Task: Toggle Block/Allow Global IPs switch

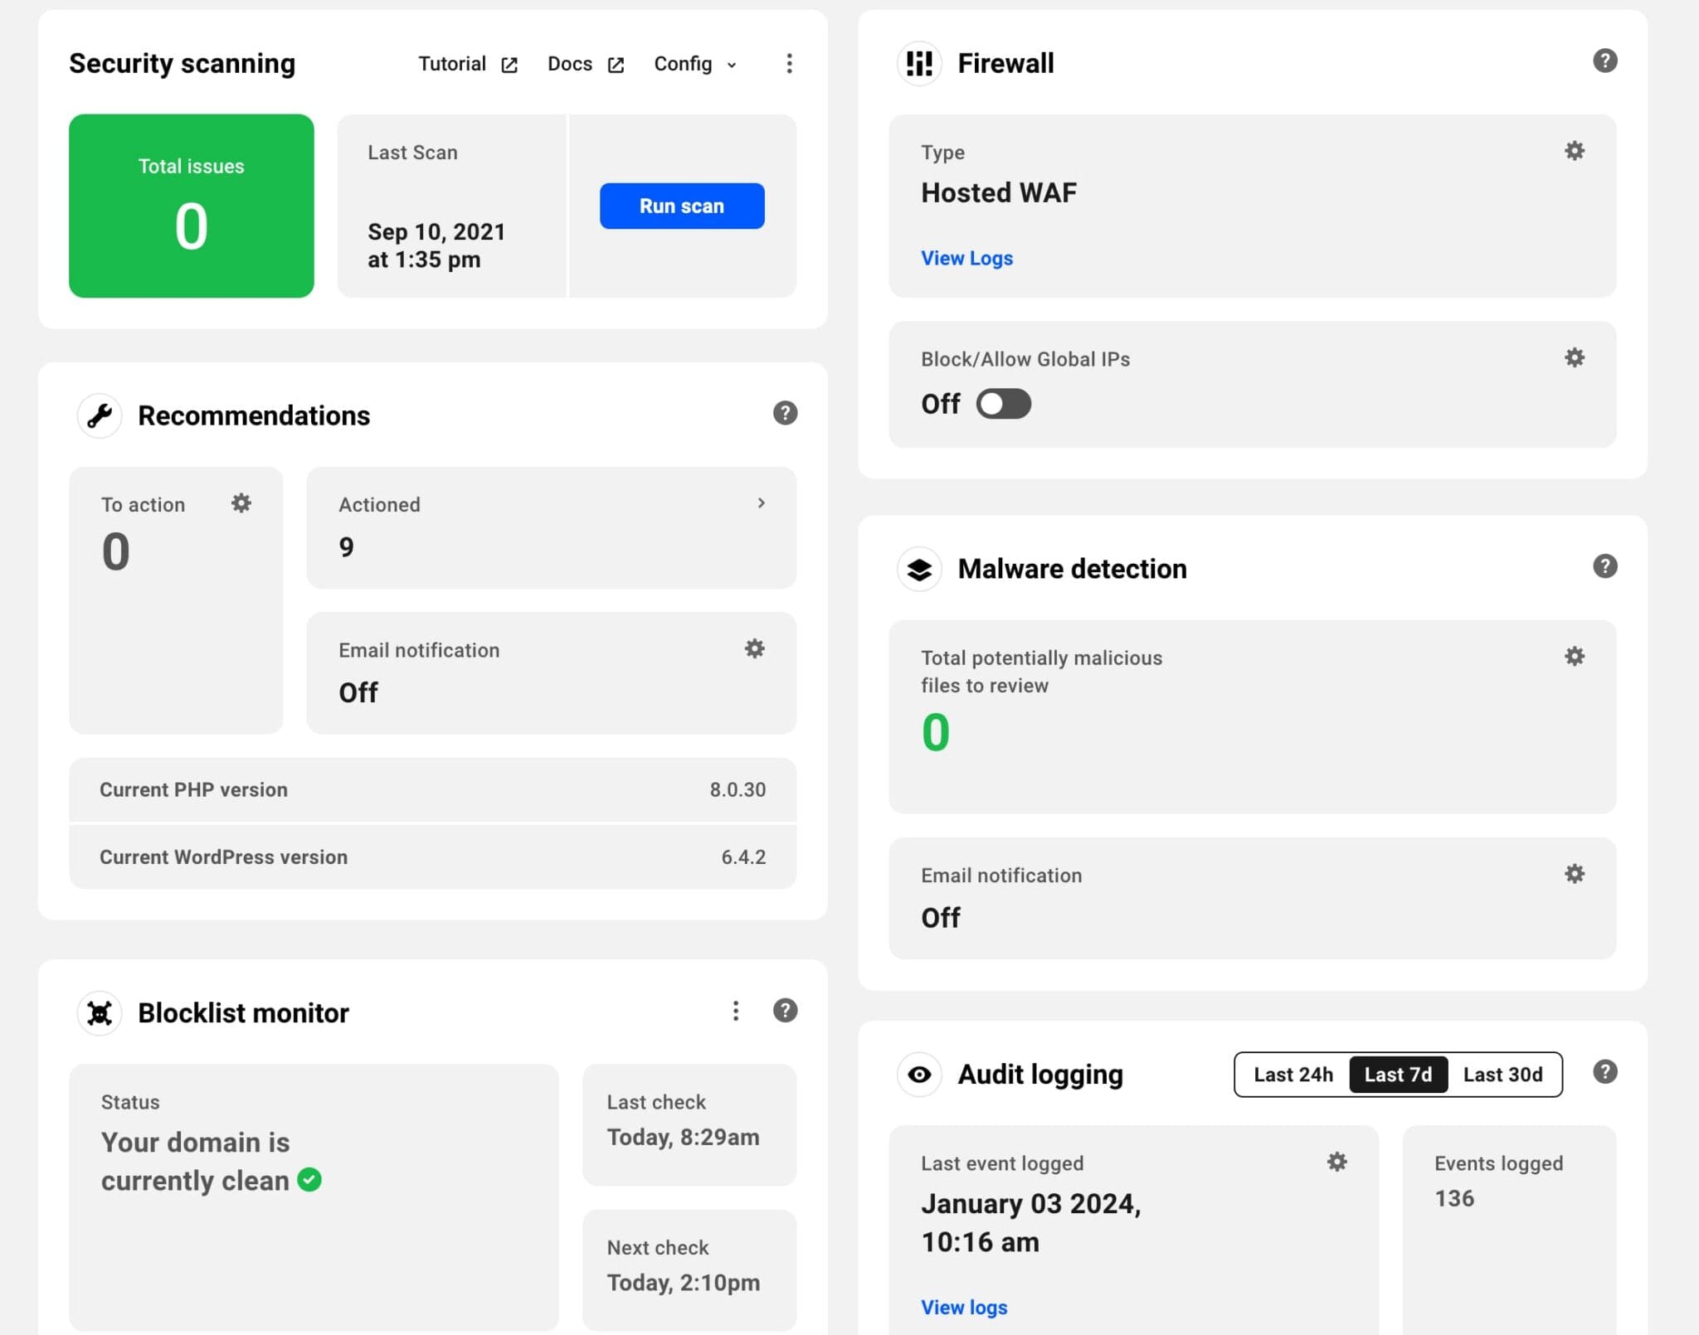Action: tap(1003, 404)
